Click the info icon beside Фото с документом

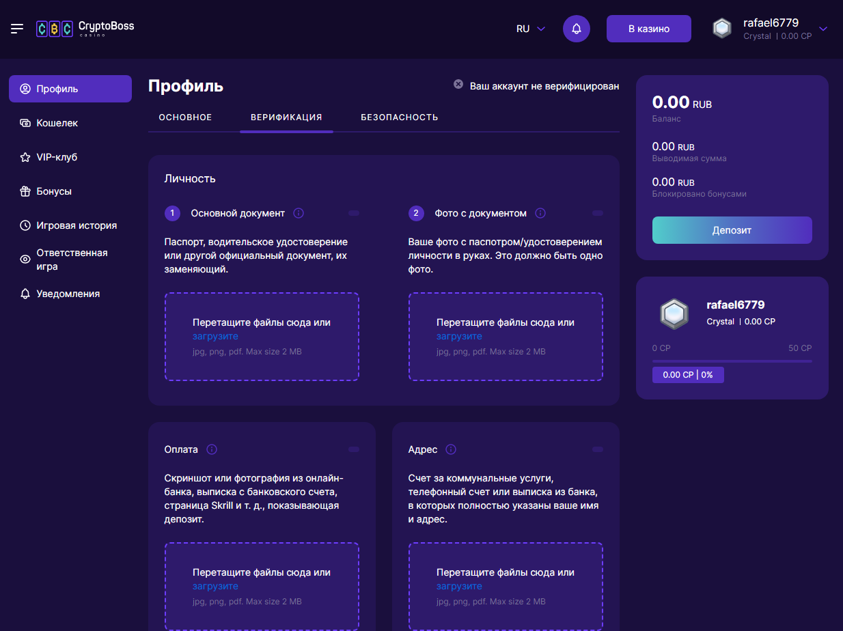[x=540, y=213]
